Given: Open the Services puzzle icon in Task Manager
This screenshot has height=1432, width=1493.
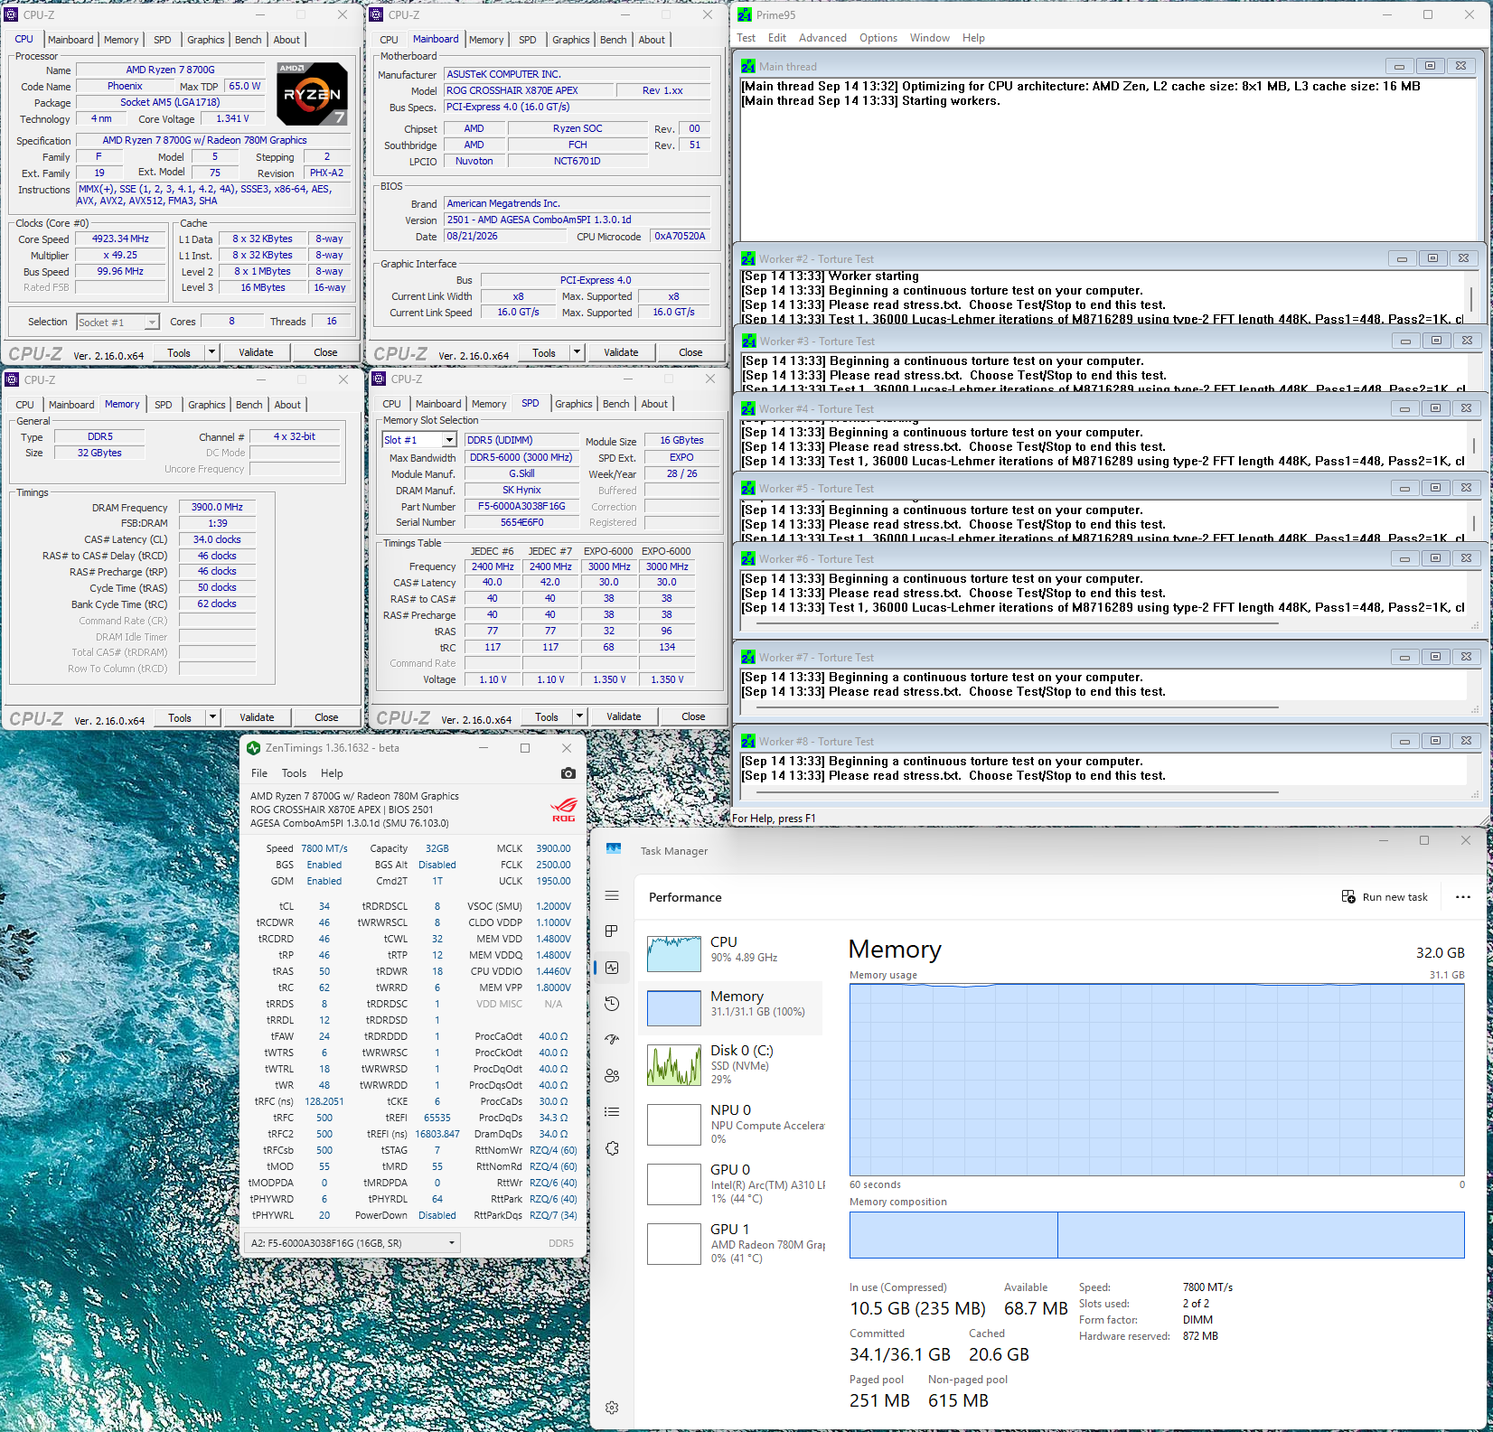Looking at the screenshot, I should [x=612, y=1148].
